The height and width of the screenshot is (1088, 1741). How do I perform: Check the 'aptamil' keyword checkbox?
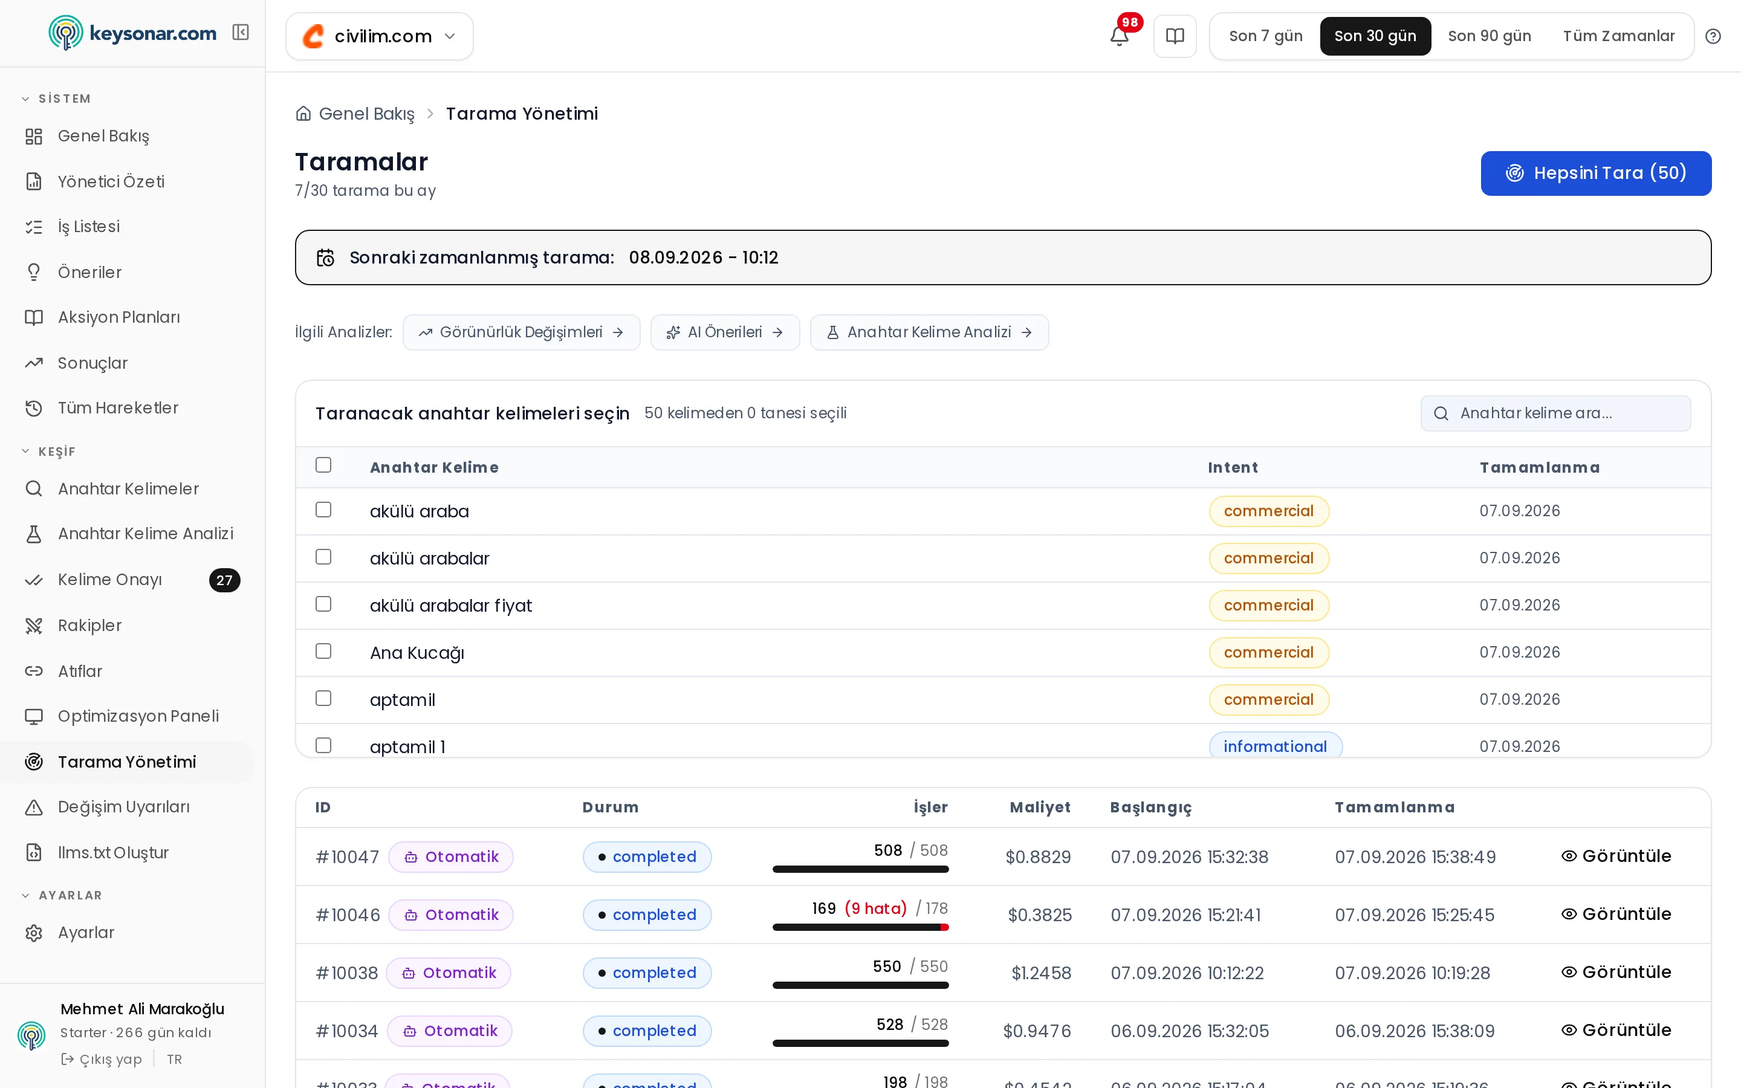(x=324, y=698)
